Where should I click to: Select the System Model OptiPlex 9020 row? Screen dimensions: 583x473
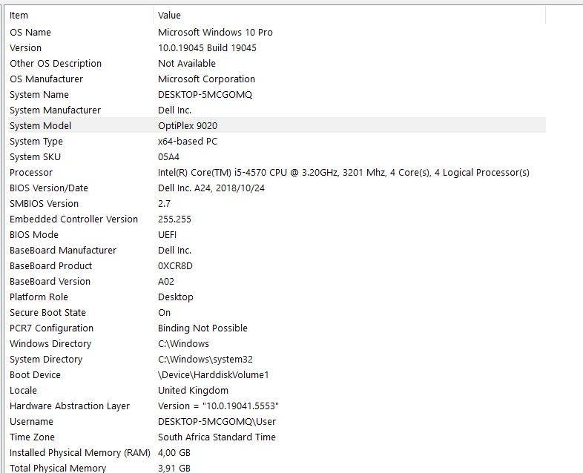point(41,125)
